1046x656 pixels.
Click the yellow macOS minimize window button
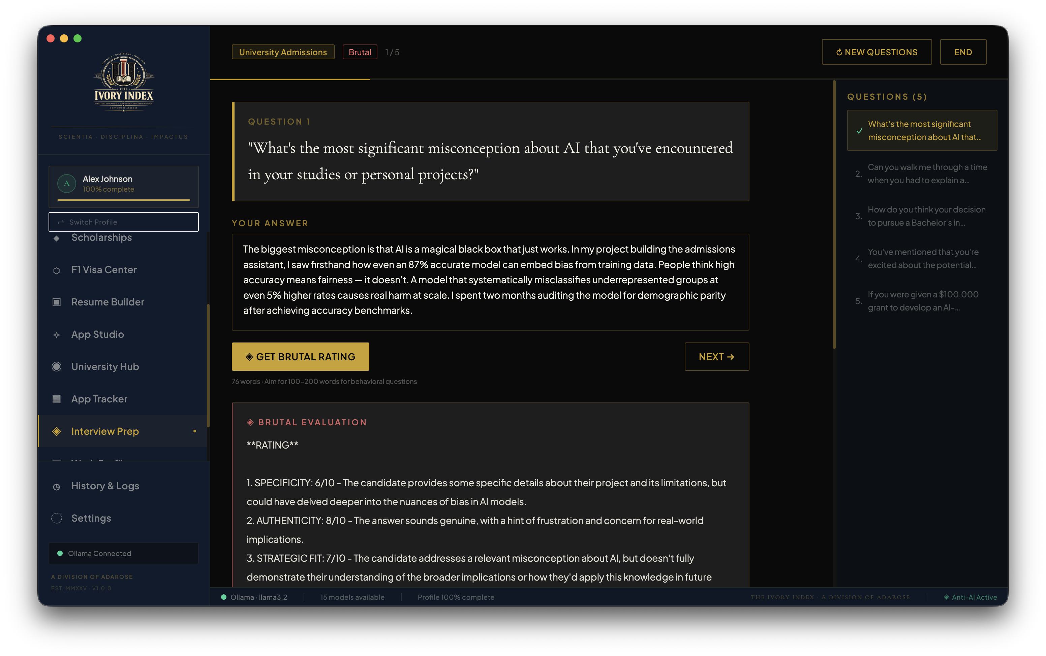click(x=64, y=38)
